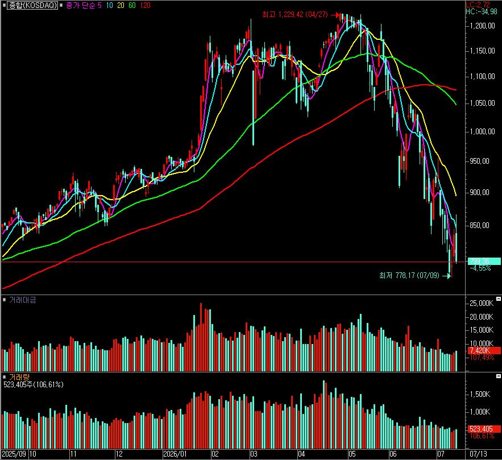Click the square marker beside 거래량 label

[x=4, y=377]
